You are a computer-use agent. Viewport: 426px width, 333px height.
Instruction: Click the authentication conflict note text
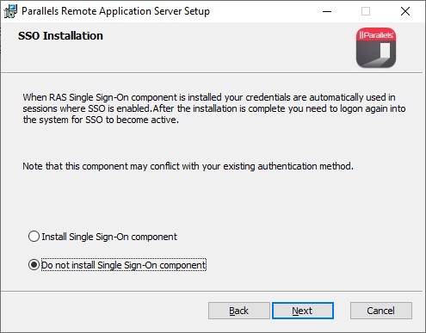pyautogui.click(x=188, y=166)
